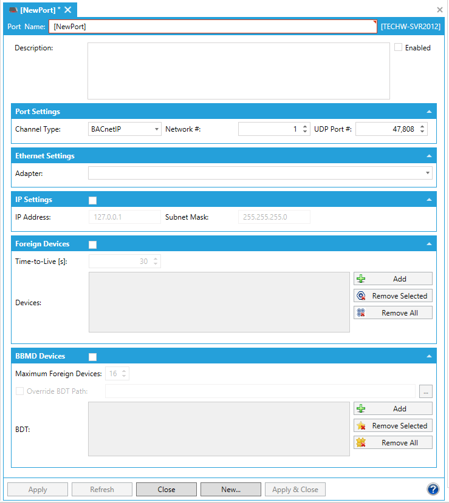449x503 pixels.
Task: Enable the BBMD Devices checkbox
Action: pyautogui.click(x=92, y=357)
